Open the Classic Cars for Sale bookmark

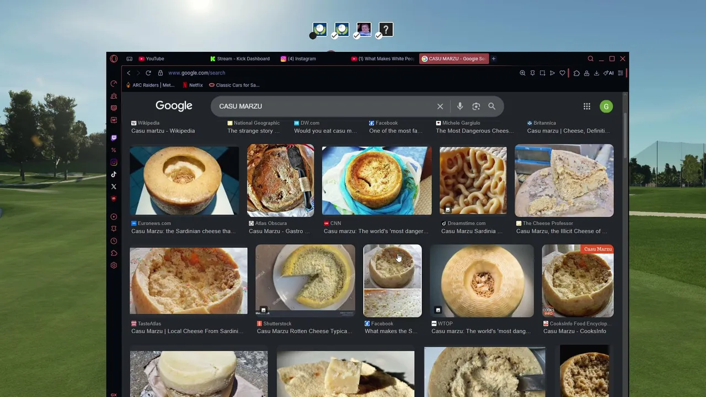(x=234, y=85)
